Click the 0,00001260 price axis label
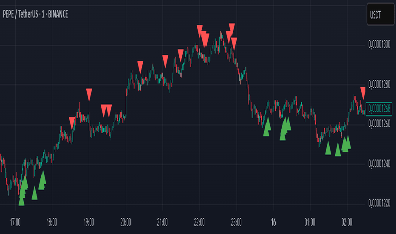This screenshot has height=234, width=396. pos(379,124)
